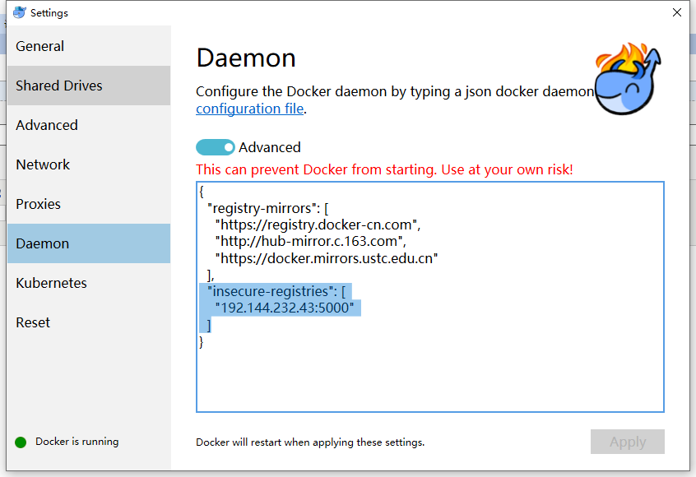The height and width of the screenshot is (477, 696).
Task: Go to Advanced settings in the sidebar
Action: click(89, 125)
